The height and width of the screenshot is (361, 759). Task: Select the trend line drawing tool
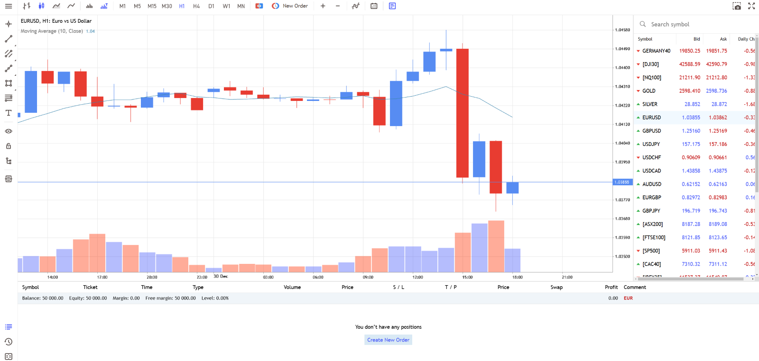(x=9, y=39)
